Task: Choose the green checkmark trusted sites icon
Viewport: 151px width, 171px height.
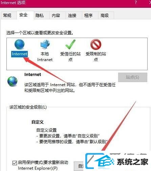Action: click(x=70, y=44)
